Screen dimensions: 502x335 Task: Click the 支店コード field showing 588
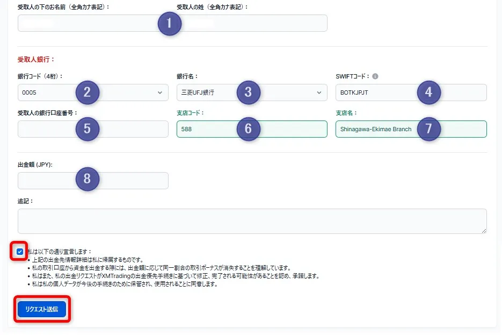(252, 129)
